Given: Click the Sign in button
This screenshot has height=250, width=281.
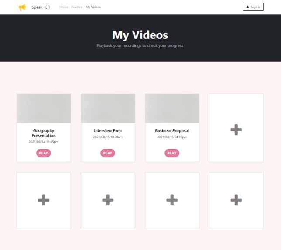Looking at the screenshot, I should click(x=253, y=7).
